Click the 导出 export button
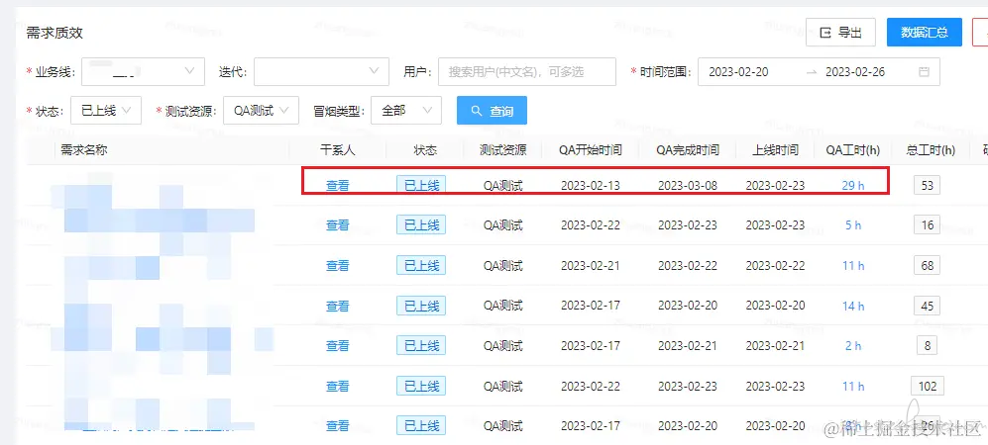 (x=840, y=33)
